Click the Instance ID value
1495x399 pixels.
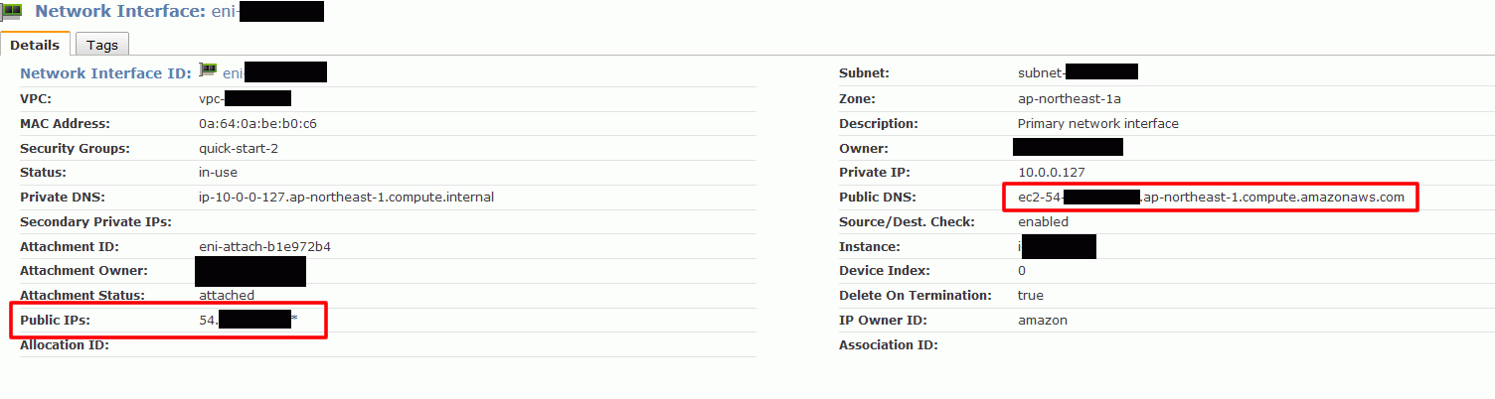(x=1057, y=246)
